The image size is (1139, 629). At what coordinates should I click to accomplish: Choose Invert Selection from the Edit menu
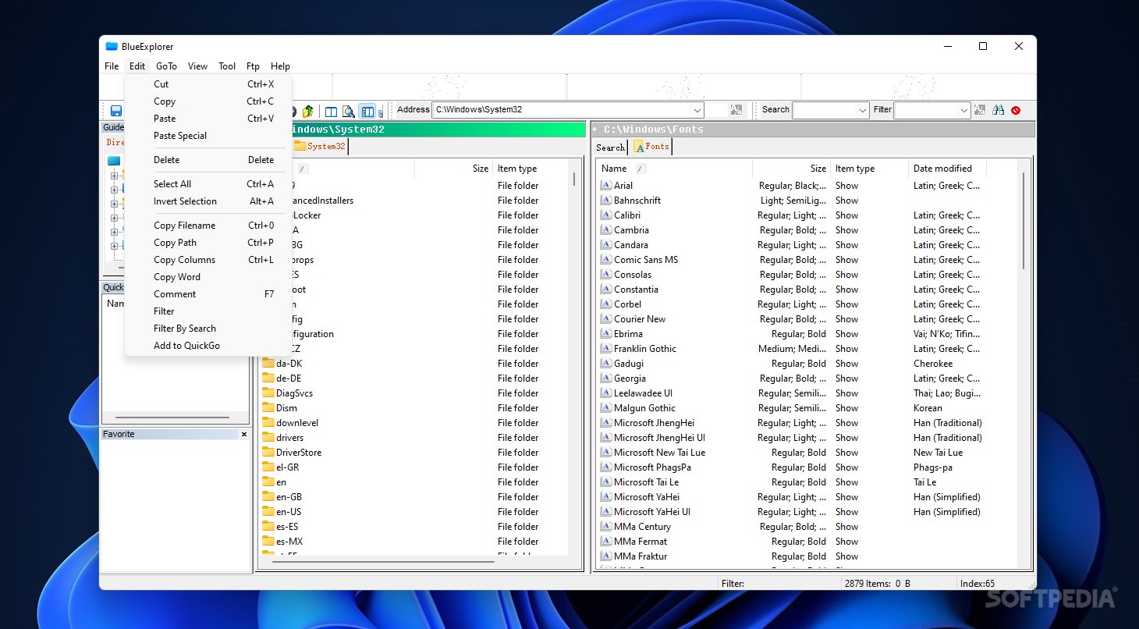tap(208, 201)
